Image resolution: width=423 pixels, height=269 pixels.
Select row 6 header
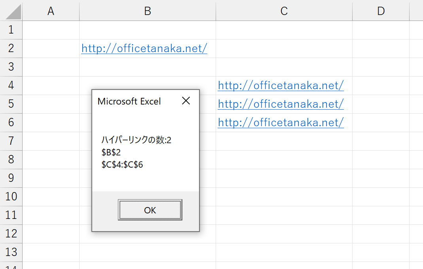coord(11,123)
